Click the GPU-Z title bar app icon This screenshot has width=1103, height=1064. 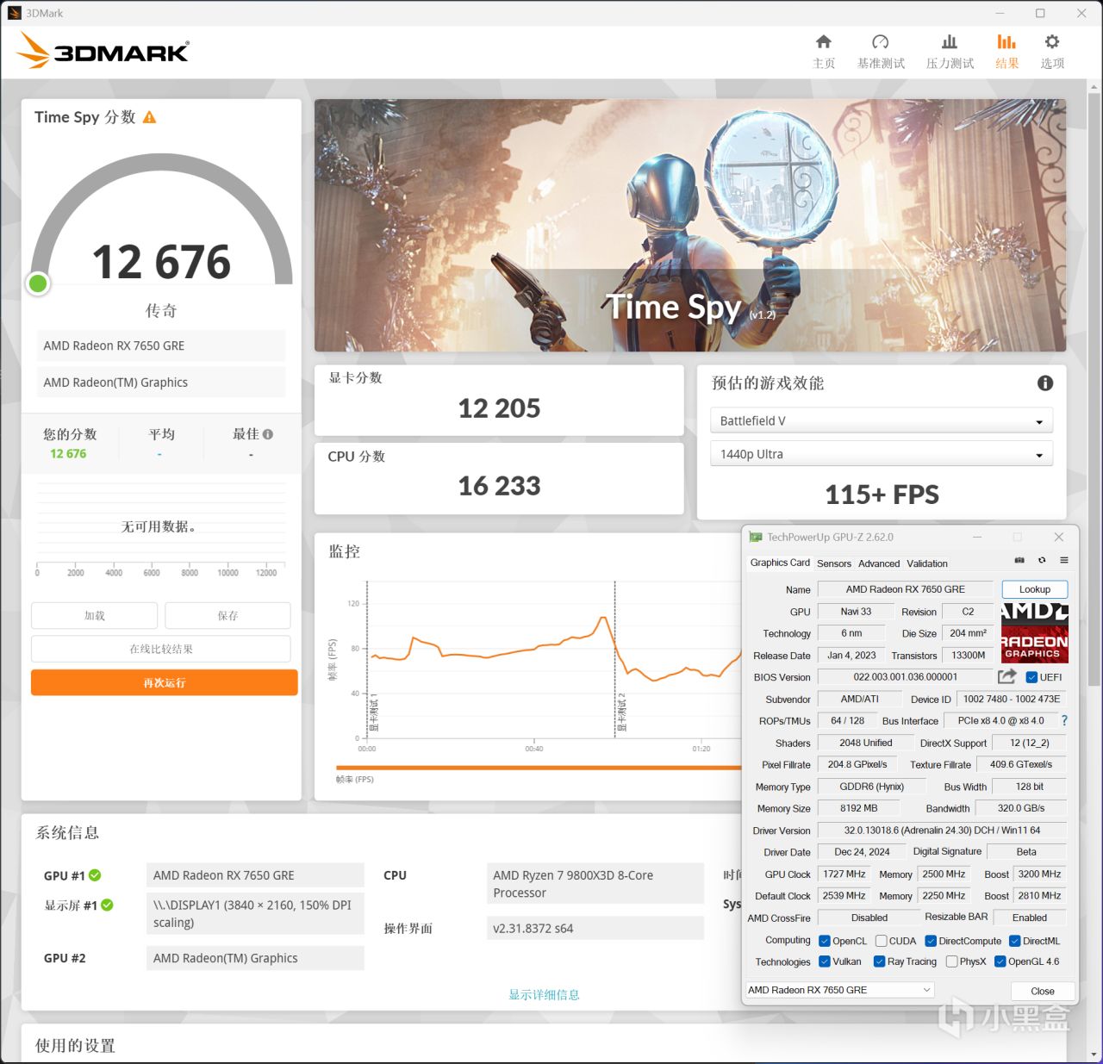pyautogui.click(x=756, y=537)
